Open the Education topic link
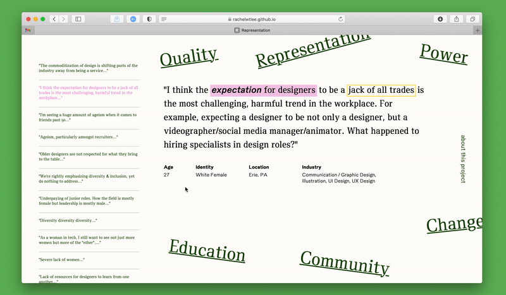Image resolution: width=506 pixels, height=295 pixels. 207,251
